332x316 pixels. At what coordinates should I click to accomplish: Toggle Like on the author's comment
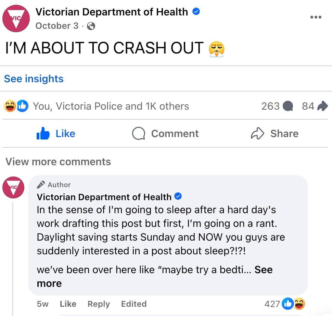(x=68, y=304)
